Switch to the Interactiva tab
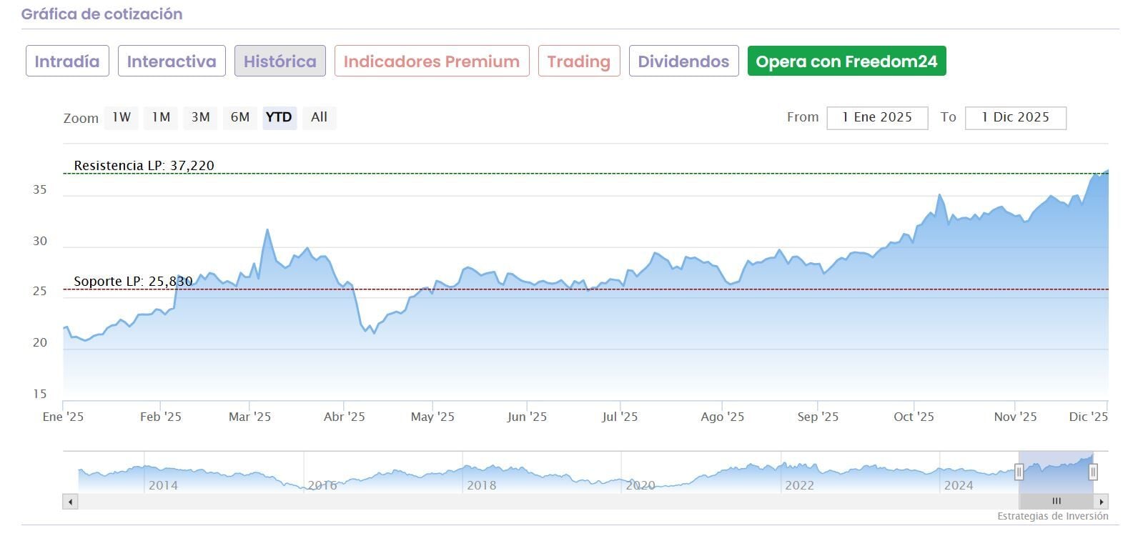 [x=172, y=61]
